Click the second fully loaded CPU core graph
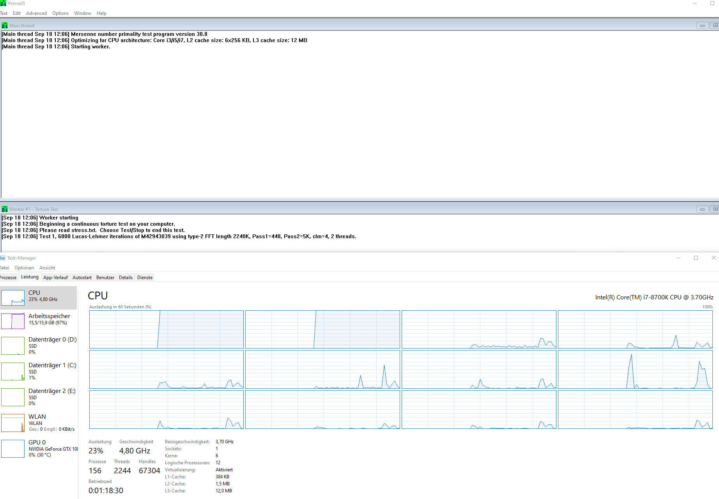The width and height of the screenshot is (719, 499). [322, 329]
